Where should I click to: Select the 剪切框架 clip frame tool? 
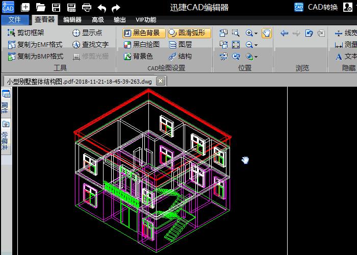26,33
